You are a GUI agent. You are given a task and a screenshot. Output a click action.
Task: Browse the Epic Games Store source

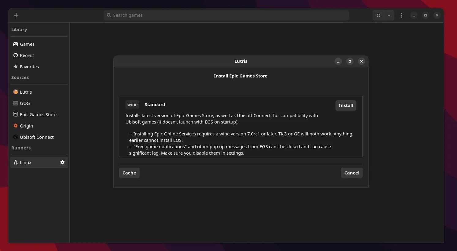tap(38, 114)
